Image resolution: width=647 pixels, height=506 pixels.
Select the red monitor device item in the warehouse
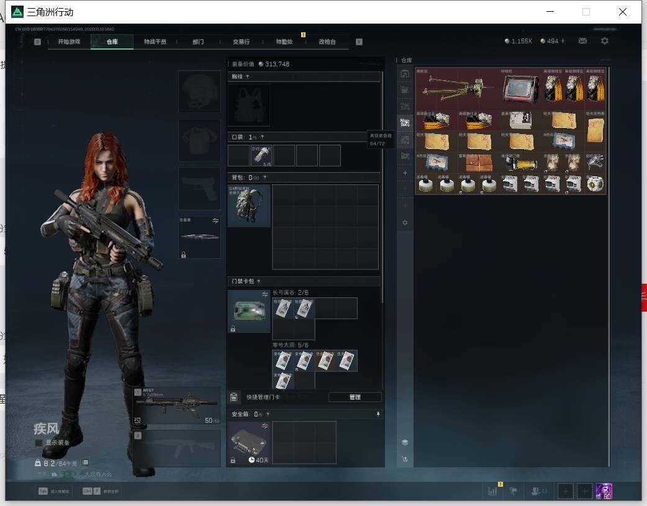[521, 88]
